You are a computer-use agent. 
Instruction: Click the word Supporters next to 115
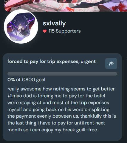(68, 31)
